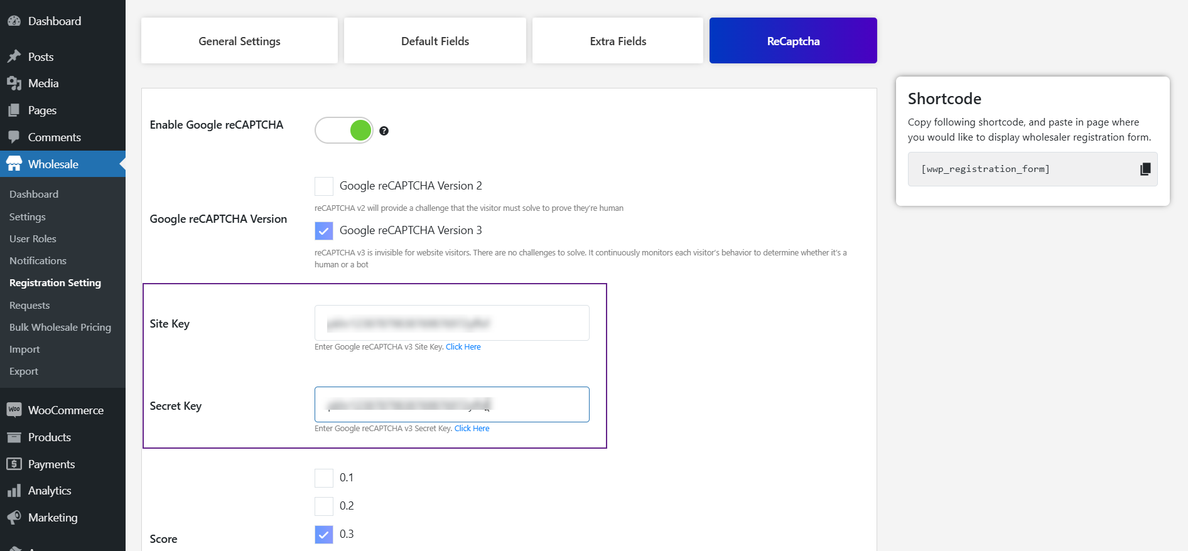Click the Media library icon

click(14, 83)
